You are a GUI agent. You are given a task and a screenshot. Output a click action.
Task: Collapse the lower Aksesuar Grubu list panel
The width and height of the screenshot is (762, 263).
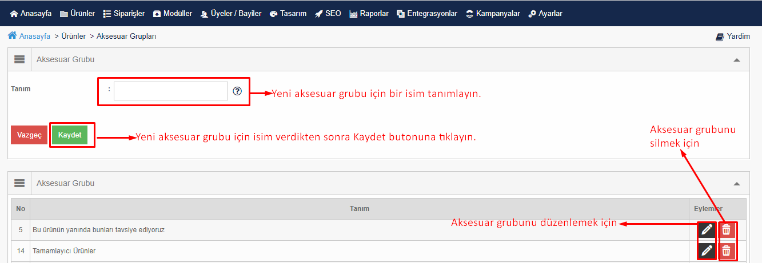pos(737,184)
